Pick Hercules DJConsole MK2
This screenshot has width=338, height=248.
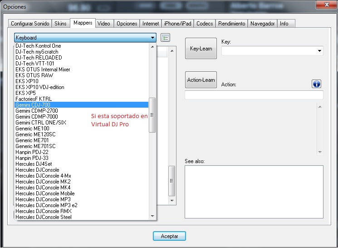(x=82, y=182)
